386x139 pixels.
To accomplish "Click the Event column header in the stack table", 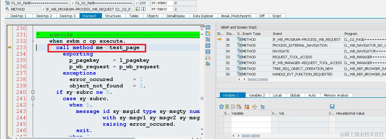I will pyautogui.click(x=308, y=34).
